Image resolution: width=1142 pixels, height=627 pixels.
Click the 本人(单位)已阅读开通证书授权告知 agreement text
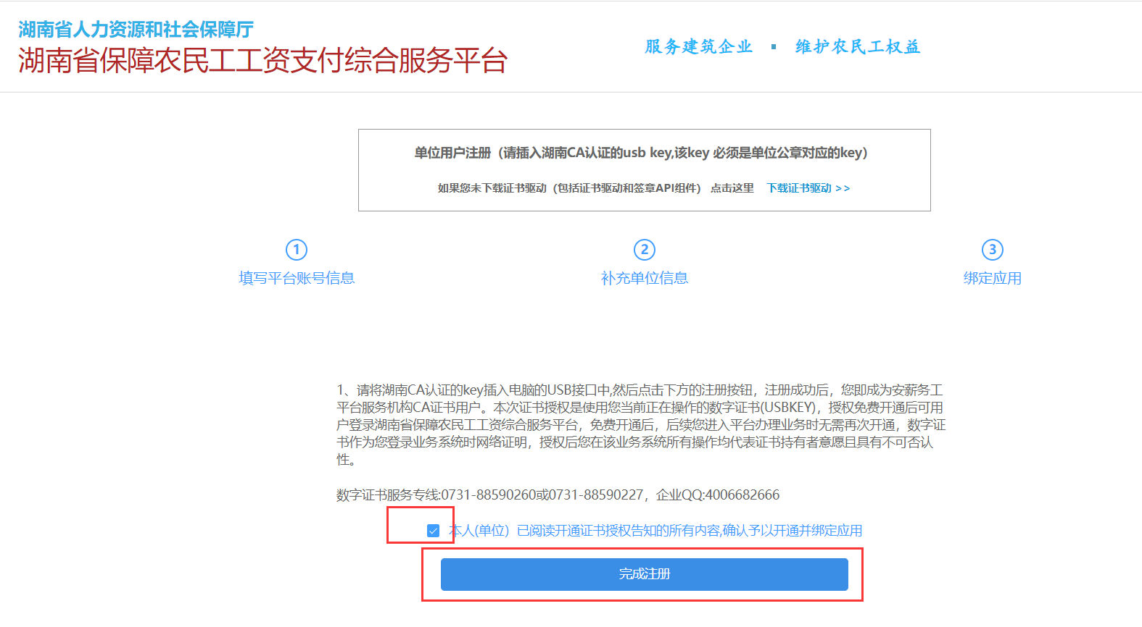655,531
